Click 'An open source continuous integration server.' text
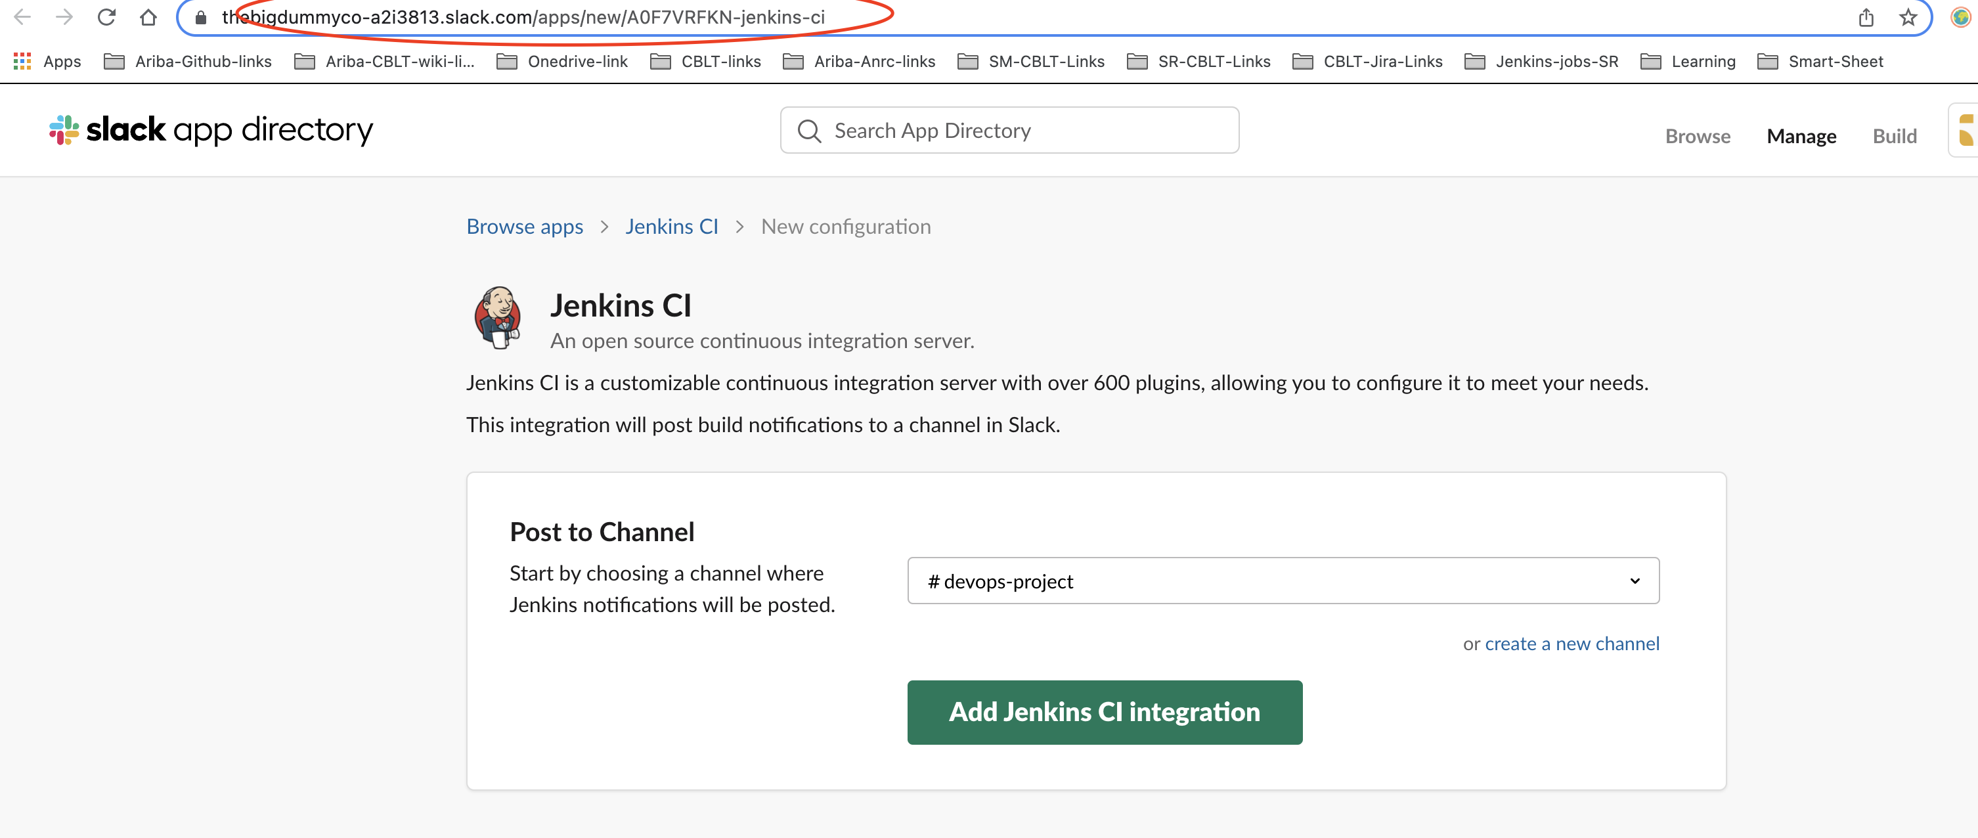Screen dimensions: 1978x838 click(762, 340)
